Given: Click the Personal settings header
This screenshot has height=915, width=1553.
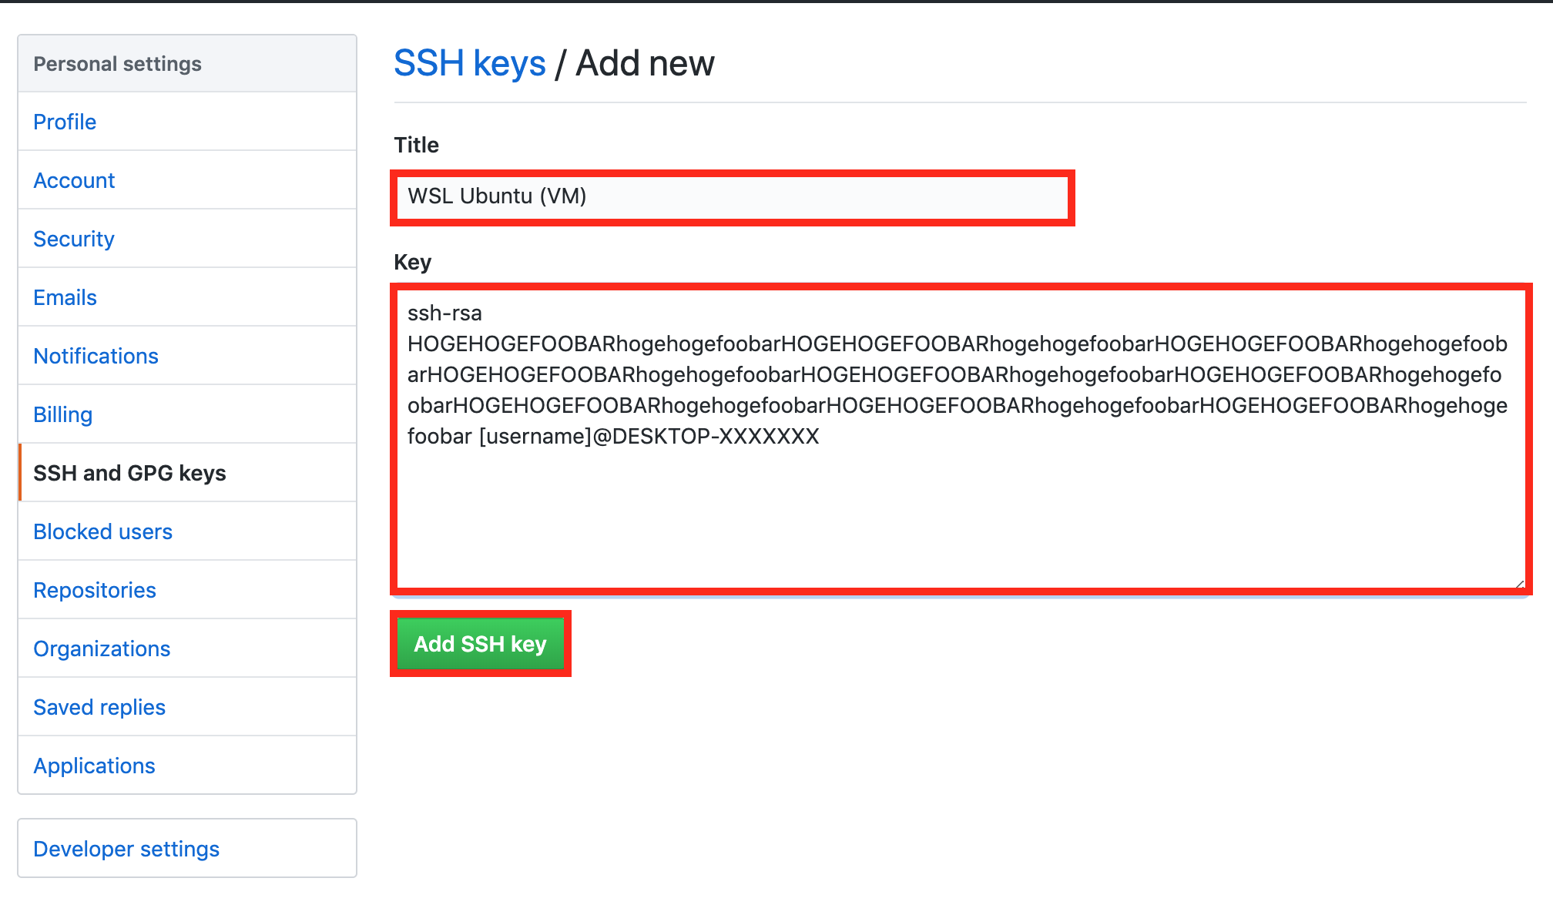Looking at the screenshot, I should click(117, 63).
